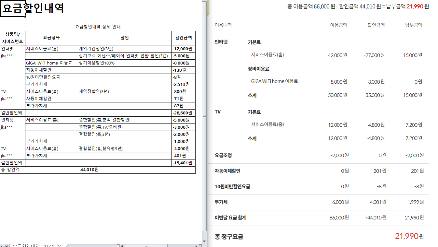Select the 요금할인내역 title cell

point(13,8)
